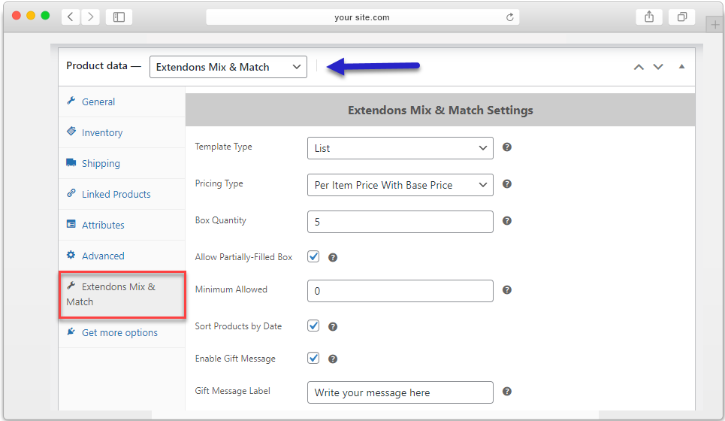Click the plug icon beside Get more options
The width and height of the screenshot is (725, 421).
(71, 332)
